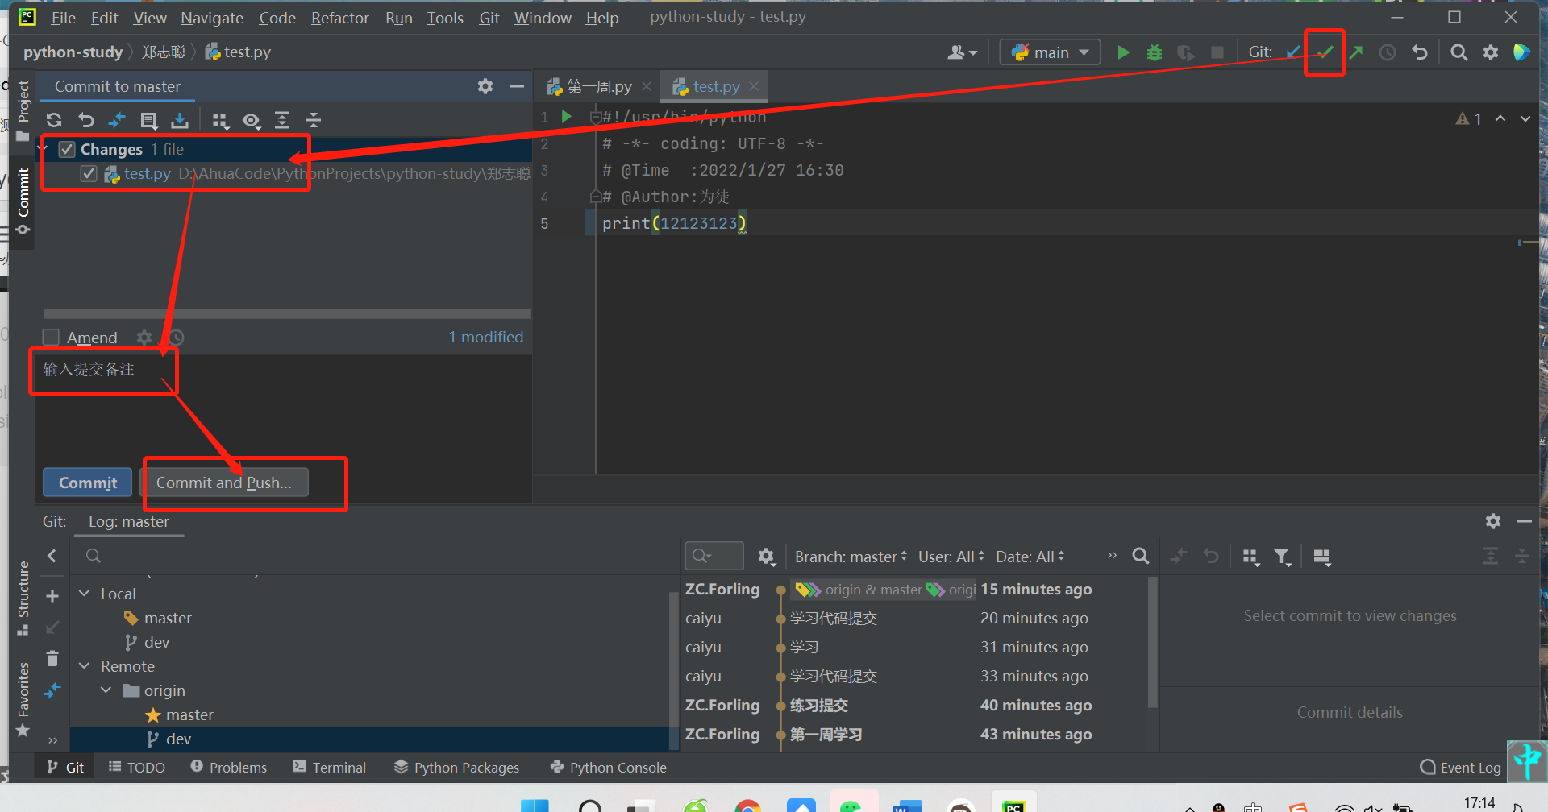The width and height of the screenshot is (1548, 812).
Task: Select the 第一周学习 commit row
Action: click(x=915, y=735)
